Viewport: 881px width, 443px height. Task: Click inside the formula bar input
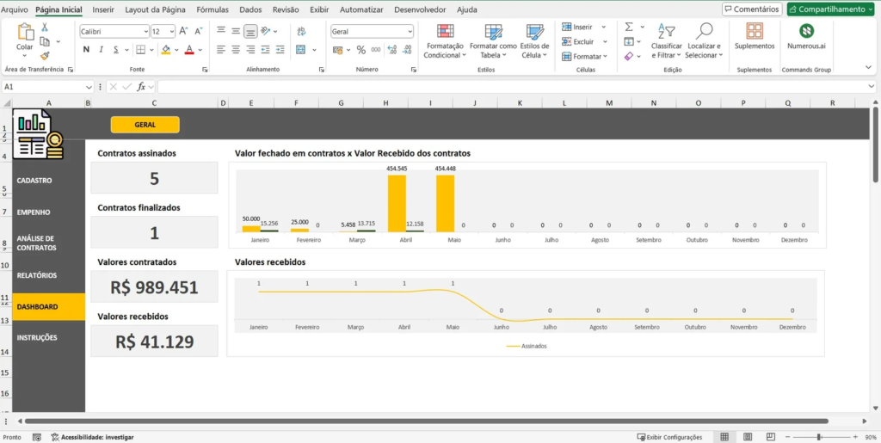[x=516, y=87]
